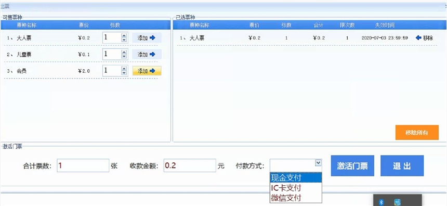
Task: Click the tray icon beside Bluetooth
Action: click(398, 202)
